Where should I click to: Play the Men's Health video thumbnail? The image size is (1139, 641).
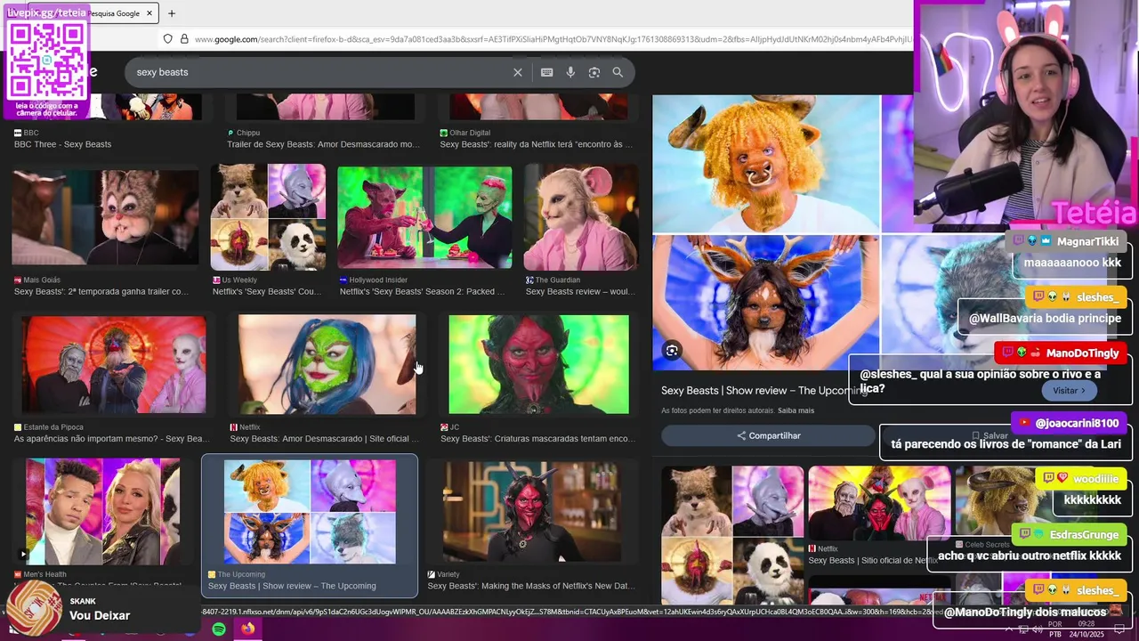click(23, 554)
